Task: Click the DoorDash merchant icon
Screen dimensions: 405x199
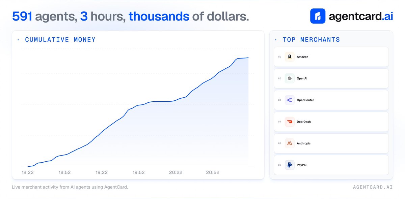Action: 290,122
